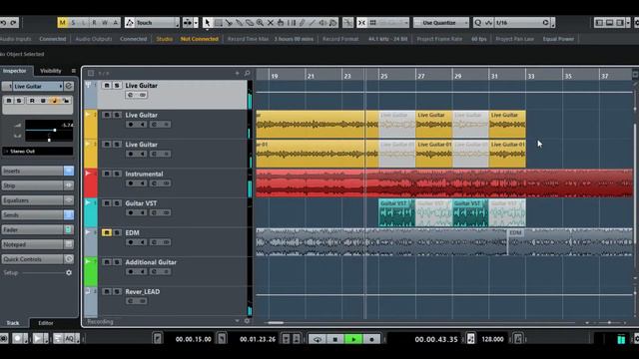Click Add Track plus icon
The width and height of the screenshot is (639, 359).
[238, 73]
